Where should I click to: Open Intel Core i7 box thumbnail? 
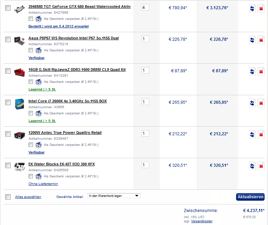19,104
